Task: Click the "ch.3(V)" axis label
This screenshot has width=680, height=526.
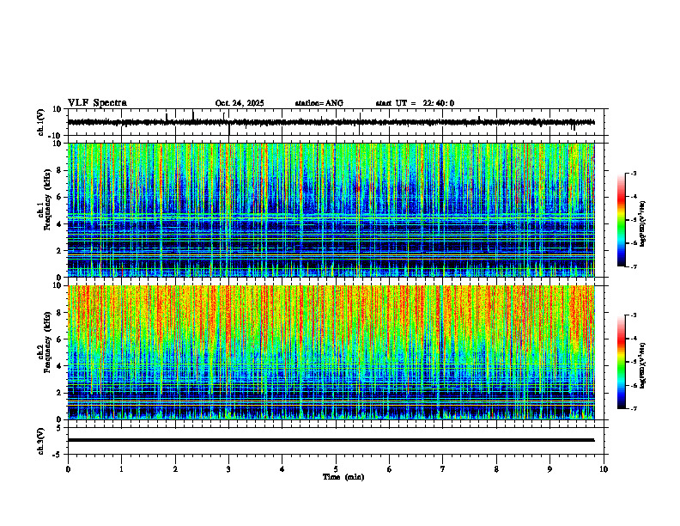Action: click(40, 442)
